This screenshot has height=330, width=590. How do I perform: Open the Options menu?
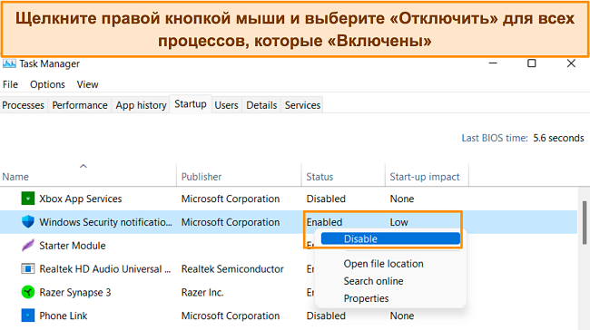coord(47,84)
